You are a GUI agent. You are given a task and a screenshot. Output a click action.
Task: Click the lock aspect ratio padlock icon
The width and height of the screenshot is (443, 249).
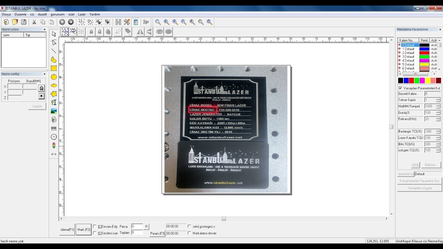tap(42, 88)
